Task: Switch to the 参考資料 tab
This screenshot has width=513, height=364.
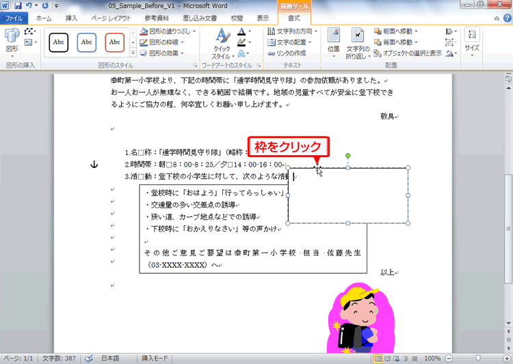Action: coord(157,18)
